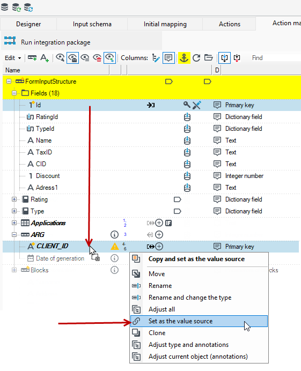Choose Set as the value source

[199, 321]
